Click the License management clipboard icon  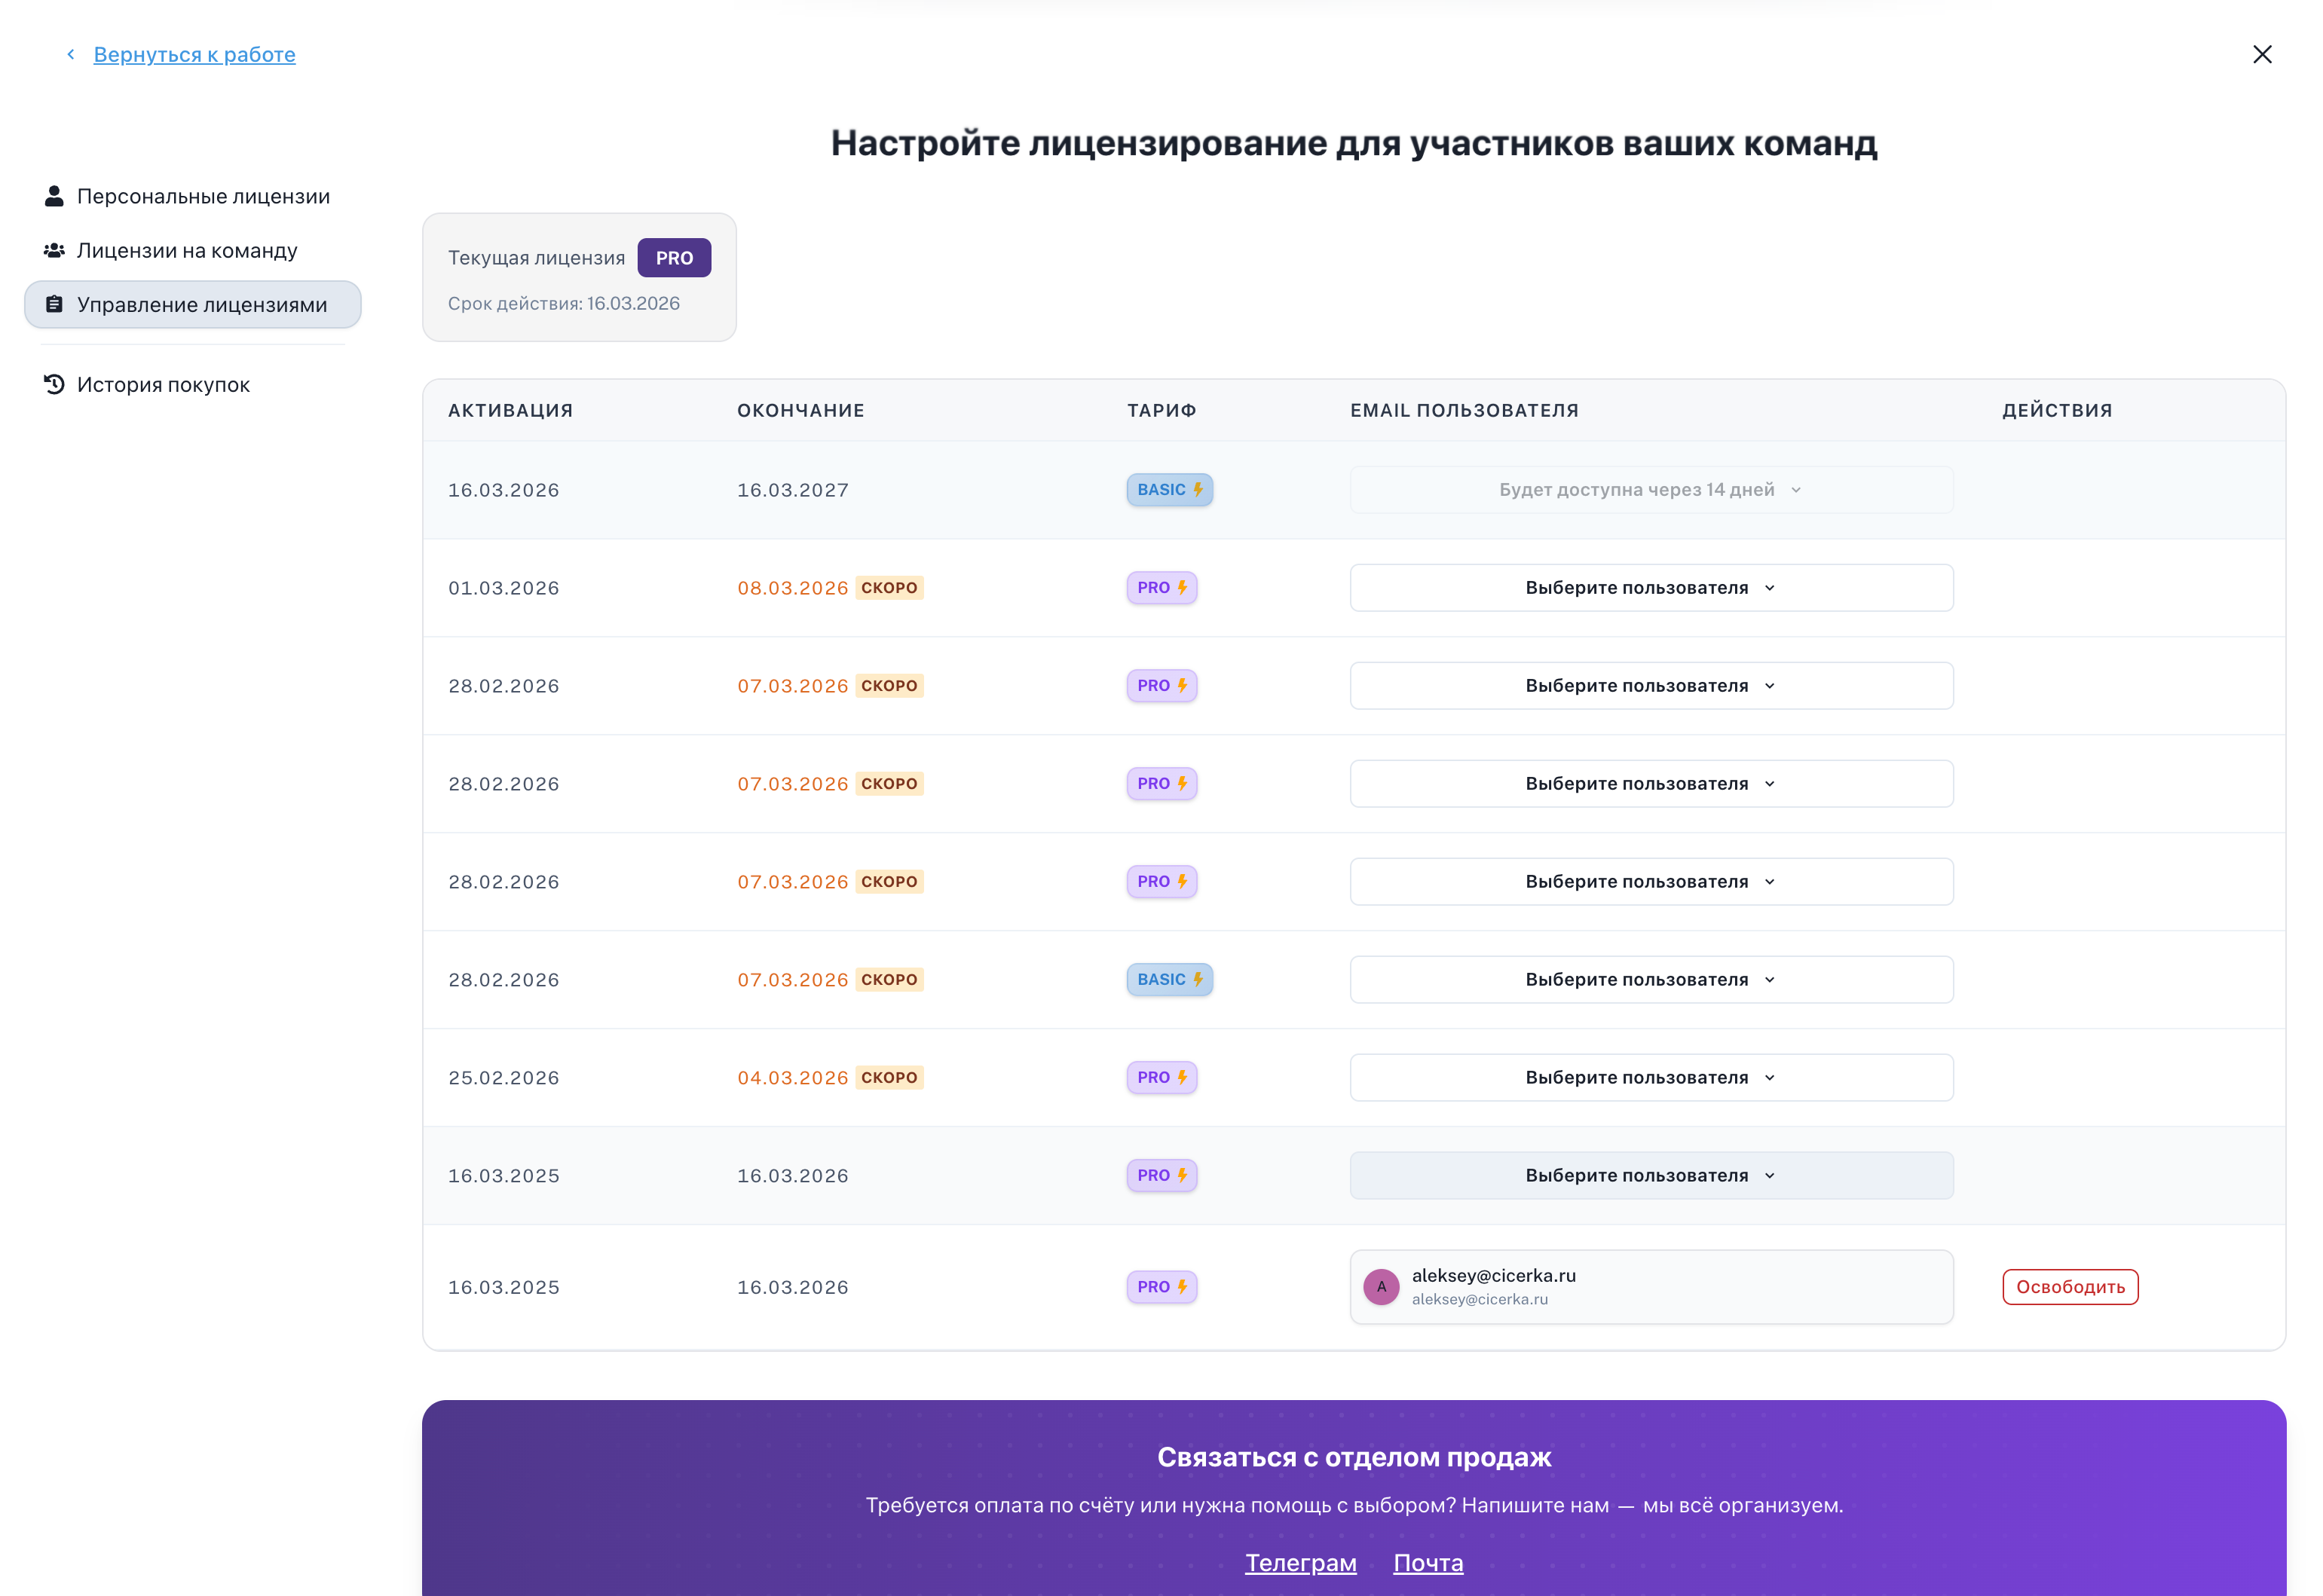click(x=54, y=304)
